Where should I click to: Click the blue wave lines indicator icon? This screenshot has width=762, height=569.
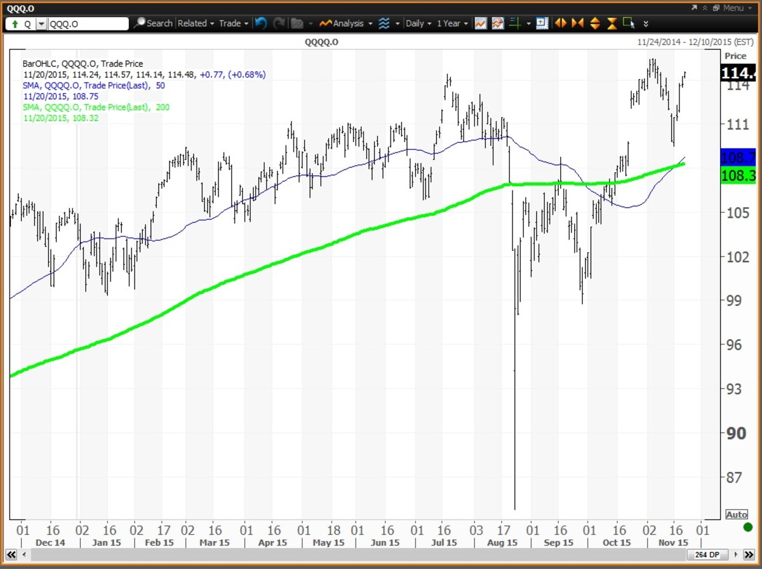[x=384, y=23]
